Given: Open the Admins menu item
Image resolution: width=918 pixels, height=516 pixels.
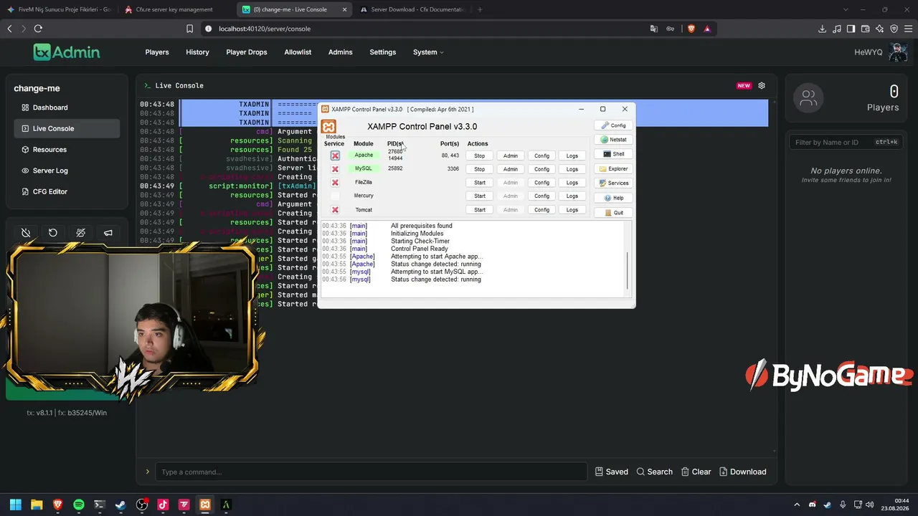Looking at the screenshot, I should point(340,52).
